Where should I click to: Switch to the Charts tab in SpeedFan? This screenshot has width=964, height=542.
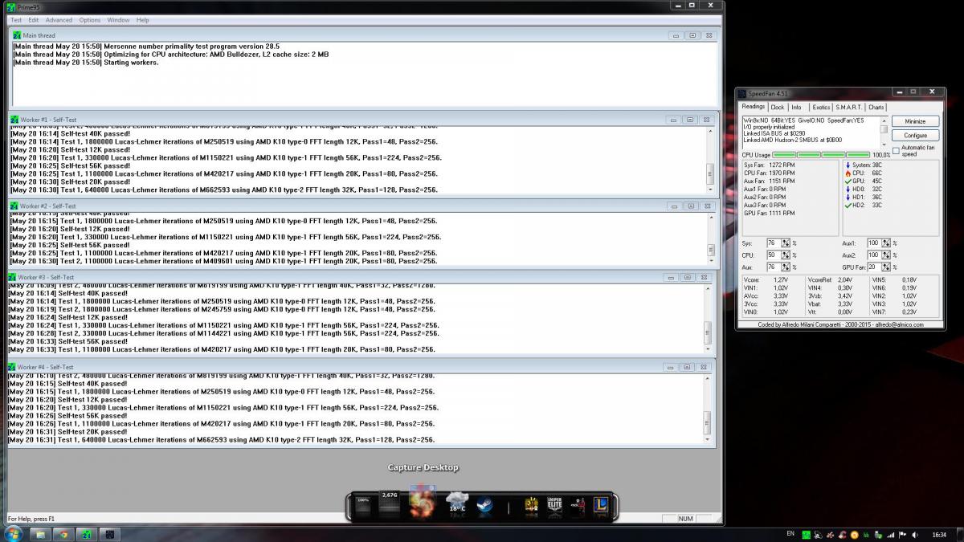(876, 107)
